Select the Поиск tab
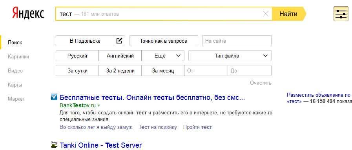 click(15, 43)
